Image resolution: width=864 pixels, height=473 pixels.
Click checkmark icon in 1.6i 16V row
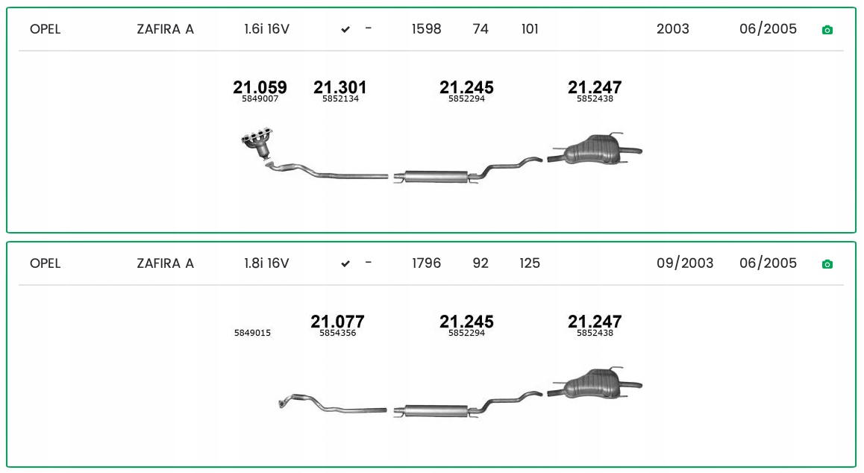click(x=345, y=30)
